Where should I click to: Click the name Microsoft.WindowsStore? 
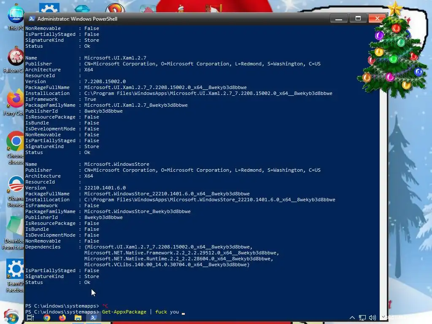(117, 164)
